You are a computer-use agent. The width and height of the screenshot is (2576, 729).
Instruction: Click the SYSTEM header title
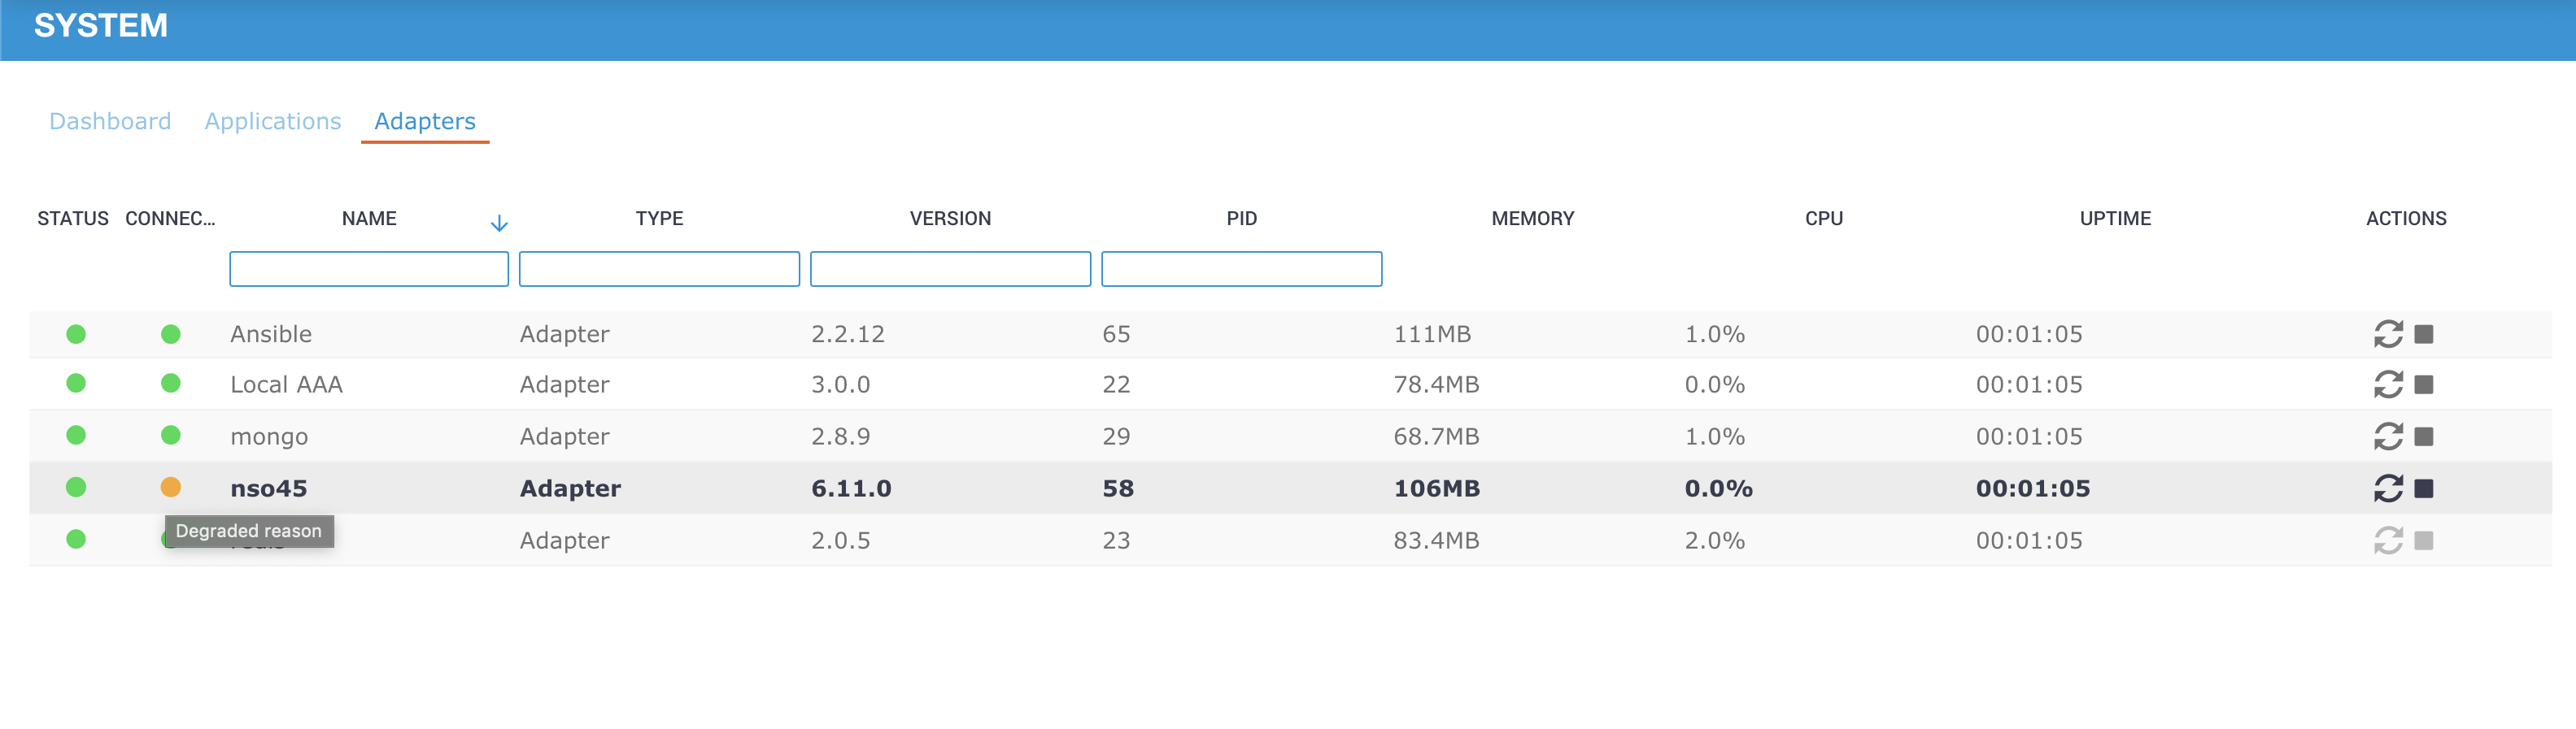[x=101, y=25]
